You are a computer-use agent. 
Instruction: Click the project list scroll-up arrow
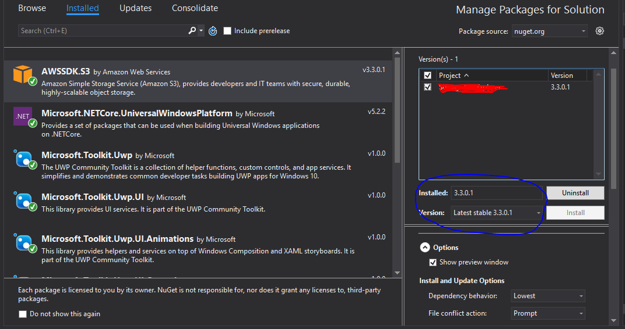coord(598,74)
